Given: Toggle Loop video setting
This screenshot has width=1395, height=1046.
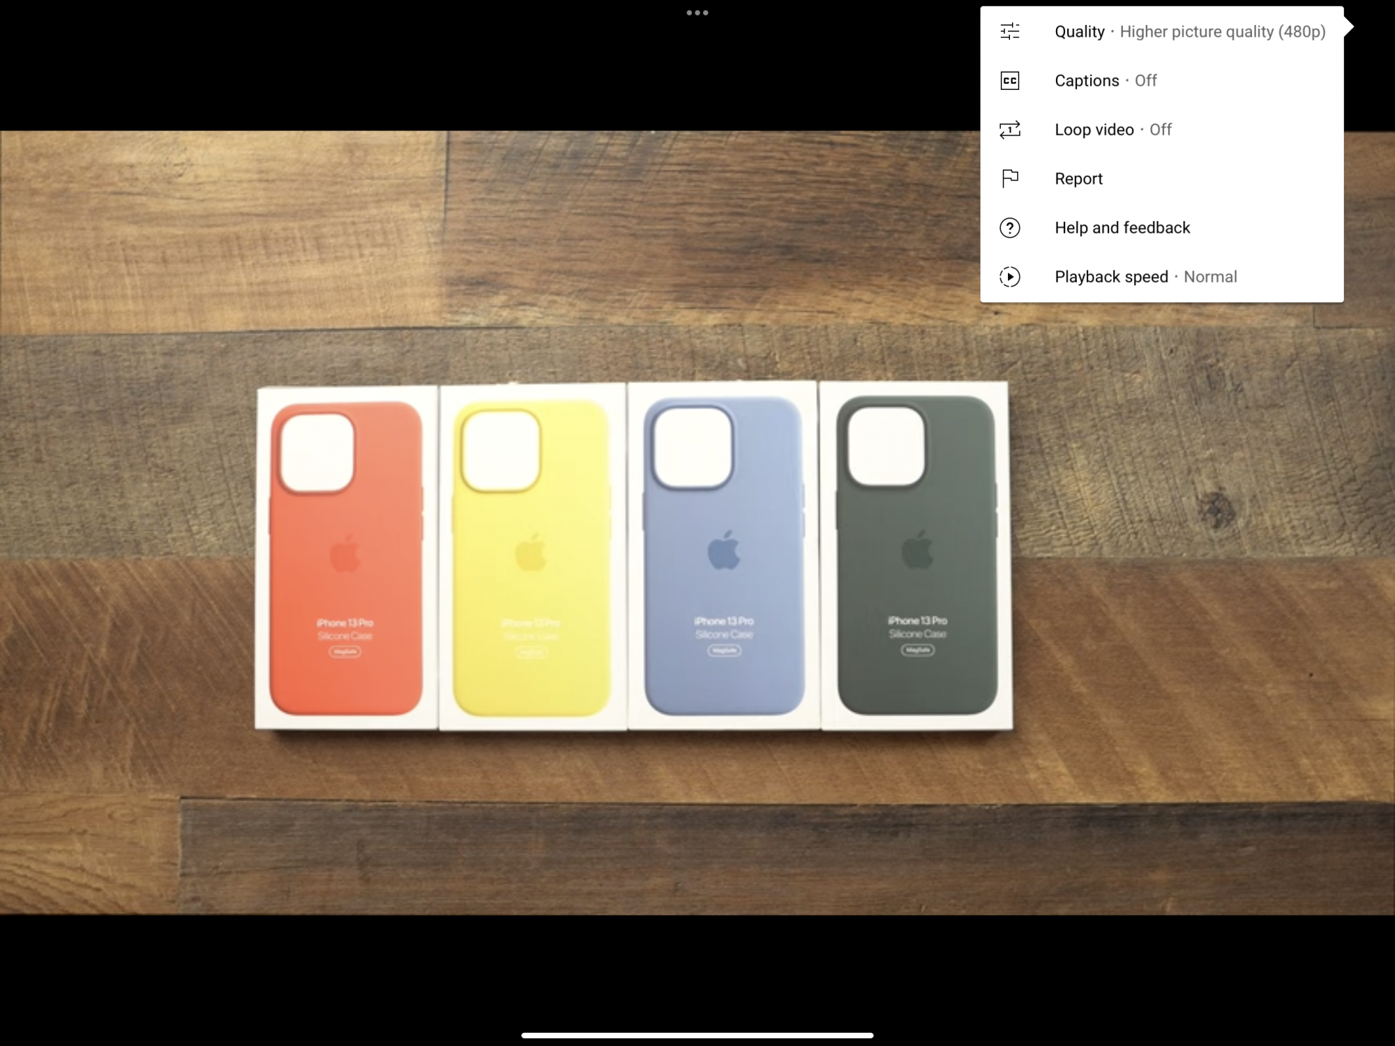Looking at the screenshot, I should click(1113, 130).
